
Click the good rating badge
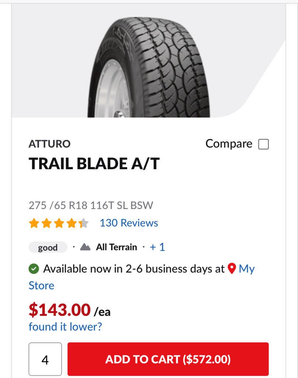[48, 247]
